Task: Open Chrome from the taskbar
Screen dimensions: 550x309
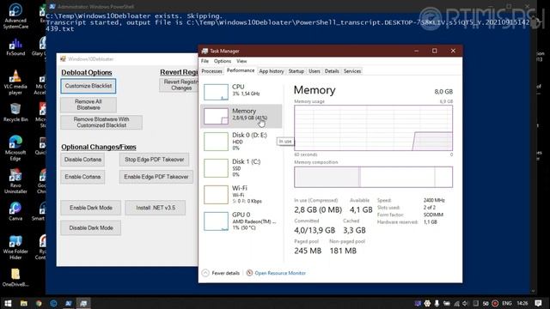Action: click(39, 303)
